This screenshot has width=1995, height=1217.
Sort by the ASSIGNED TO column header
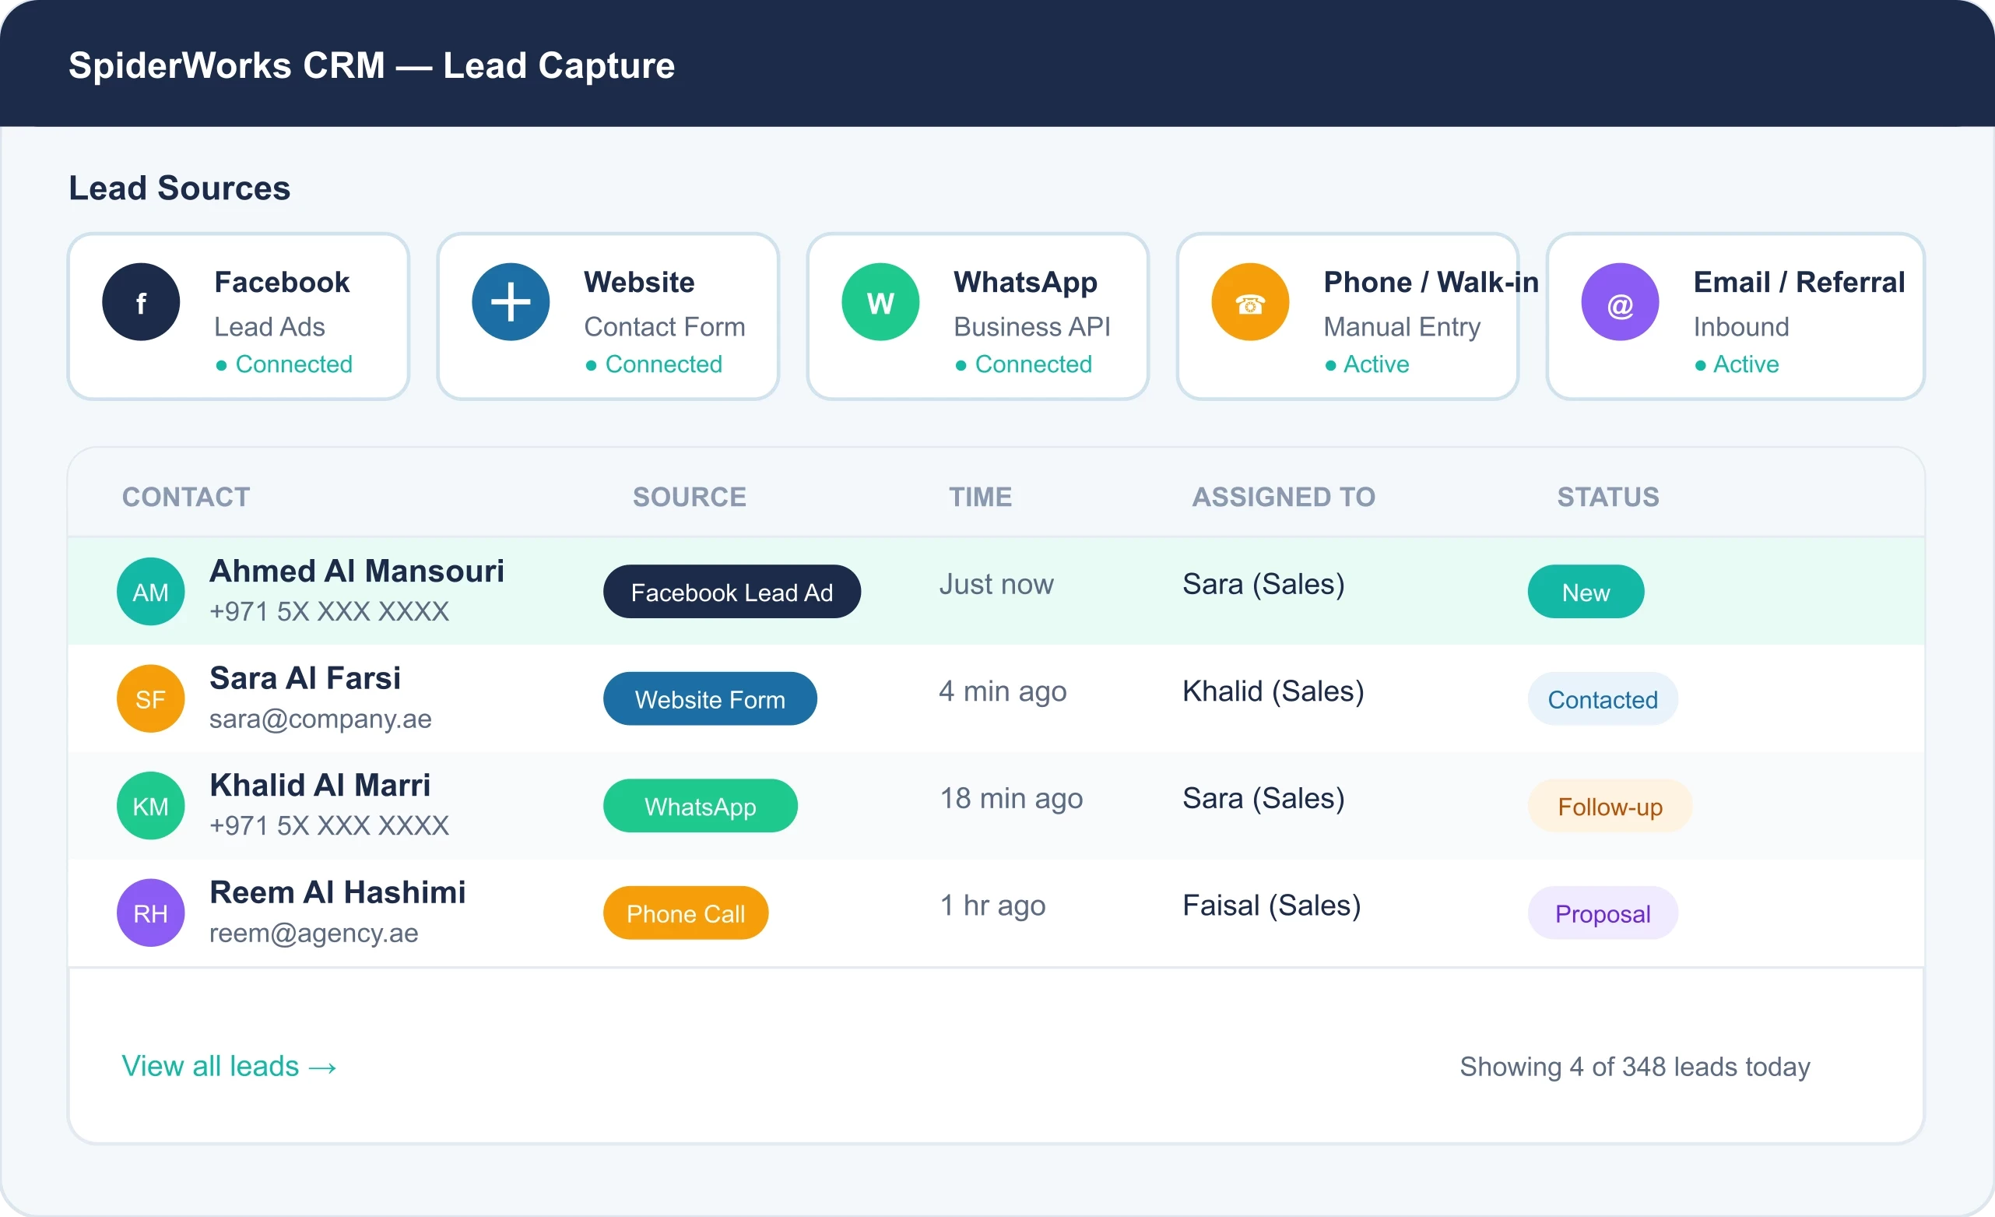[1284, 496]
